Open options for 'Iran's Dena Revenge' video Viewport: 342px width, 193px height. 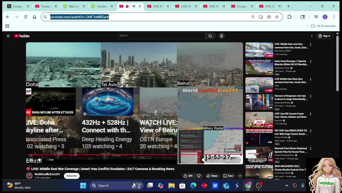pos(310,62)
